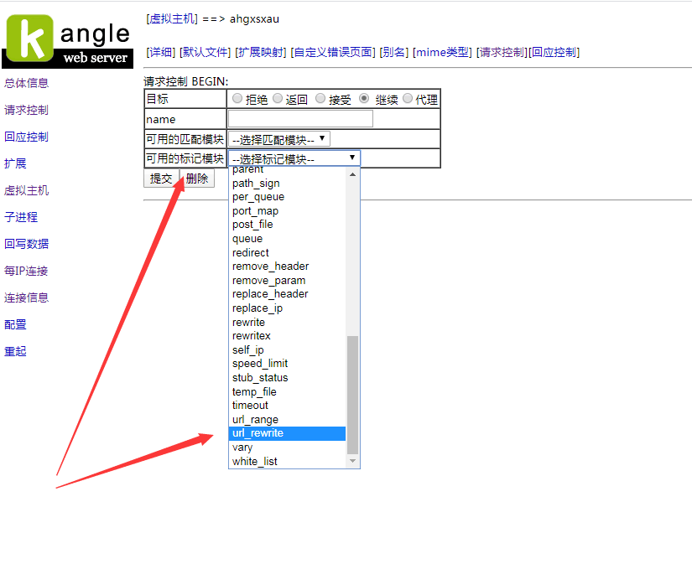The height and width of the screenshot is (564, 692).
Task: Select speed_limit from the list
Action: pyautogui.click(x=259, y=364)
